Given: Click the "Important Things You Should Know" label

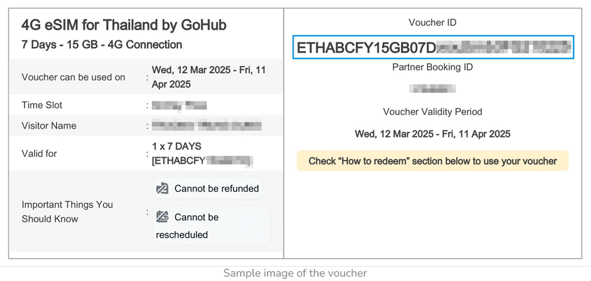Looking at the screenshot, I should tap(67, 211).
